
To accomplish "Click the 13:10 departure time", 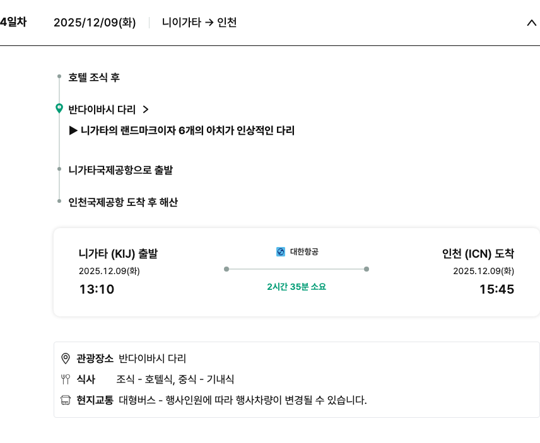I will click(x=97, y=289).
